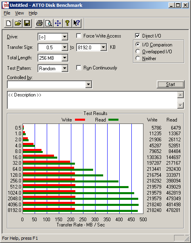This screenshot has width=191, height=243.
Task: Open Print Preview from the toolbar
Action: click(x=49, y=23)
